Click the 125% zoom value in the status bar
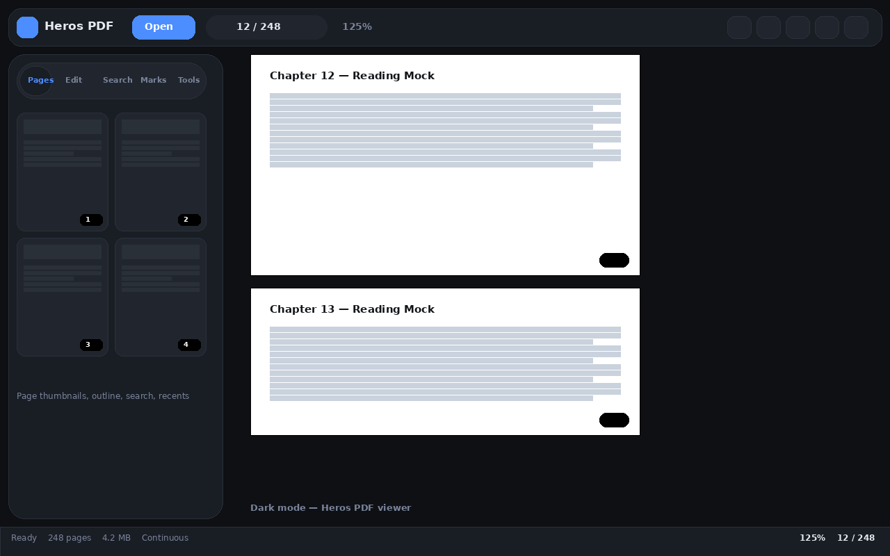 (812, 538)
